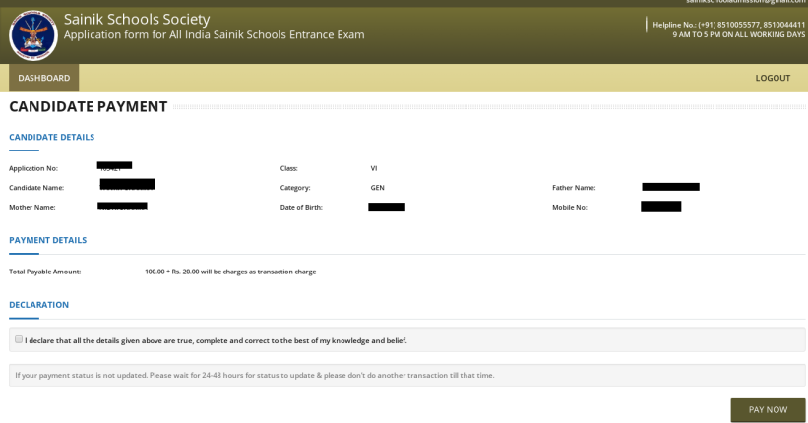The height and width of the screenshot is (423, 808).
Task: Click the 'Candidate Name:' label
Action: click(x=36, y=188)
